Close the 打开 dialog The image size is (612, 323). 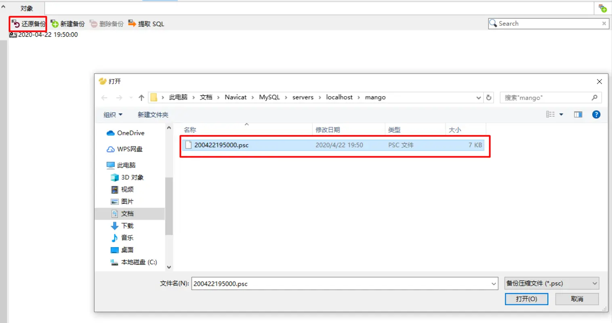point(599,82)
